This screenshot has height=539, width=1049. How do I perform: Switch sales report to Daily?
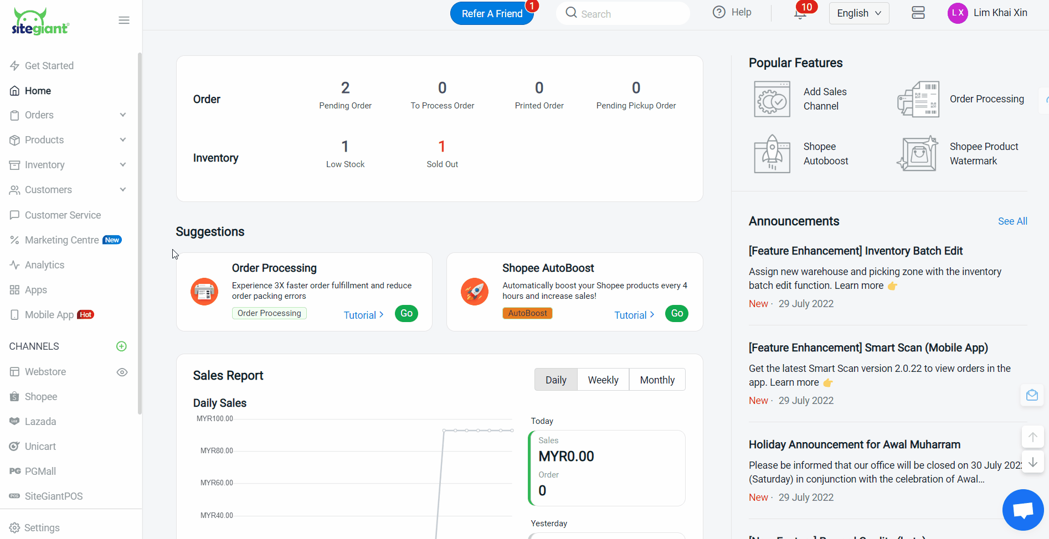click(556, 380)
